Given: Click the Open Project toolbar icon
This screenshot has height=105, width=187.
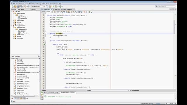Looking at the screenshot, I should 18,6.
